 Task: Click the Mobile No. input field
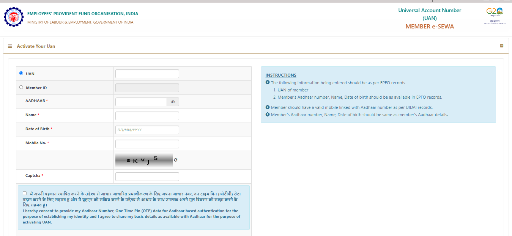[x=147, y=144]
